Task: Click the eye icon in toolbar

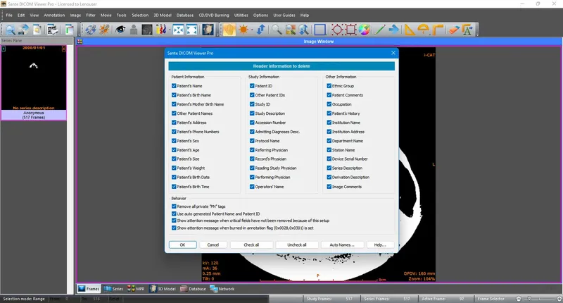Action: [120, 30]
